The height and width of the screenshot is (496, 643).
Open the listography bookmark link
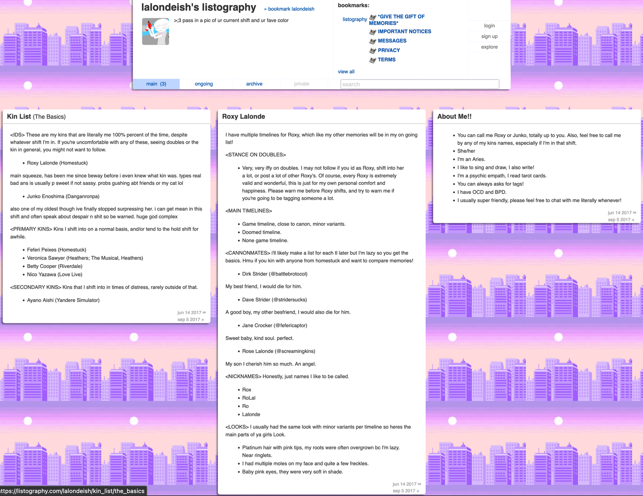[x=355, y=19]
